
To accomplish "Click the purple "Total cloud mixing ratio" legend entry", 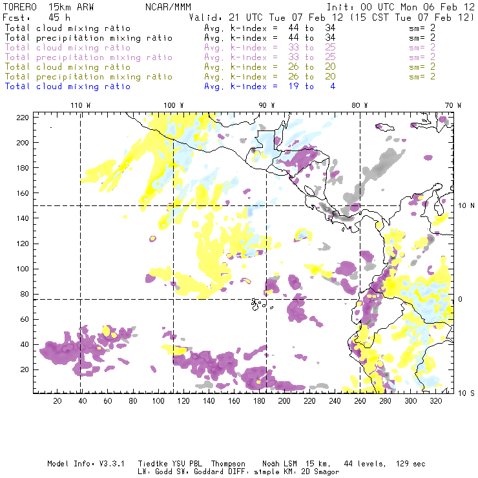I will (68, 48).
